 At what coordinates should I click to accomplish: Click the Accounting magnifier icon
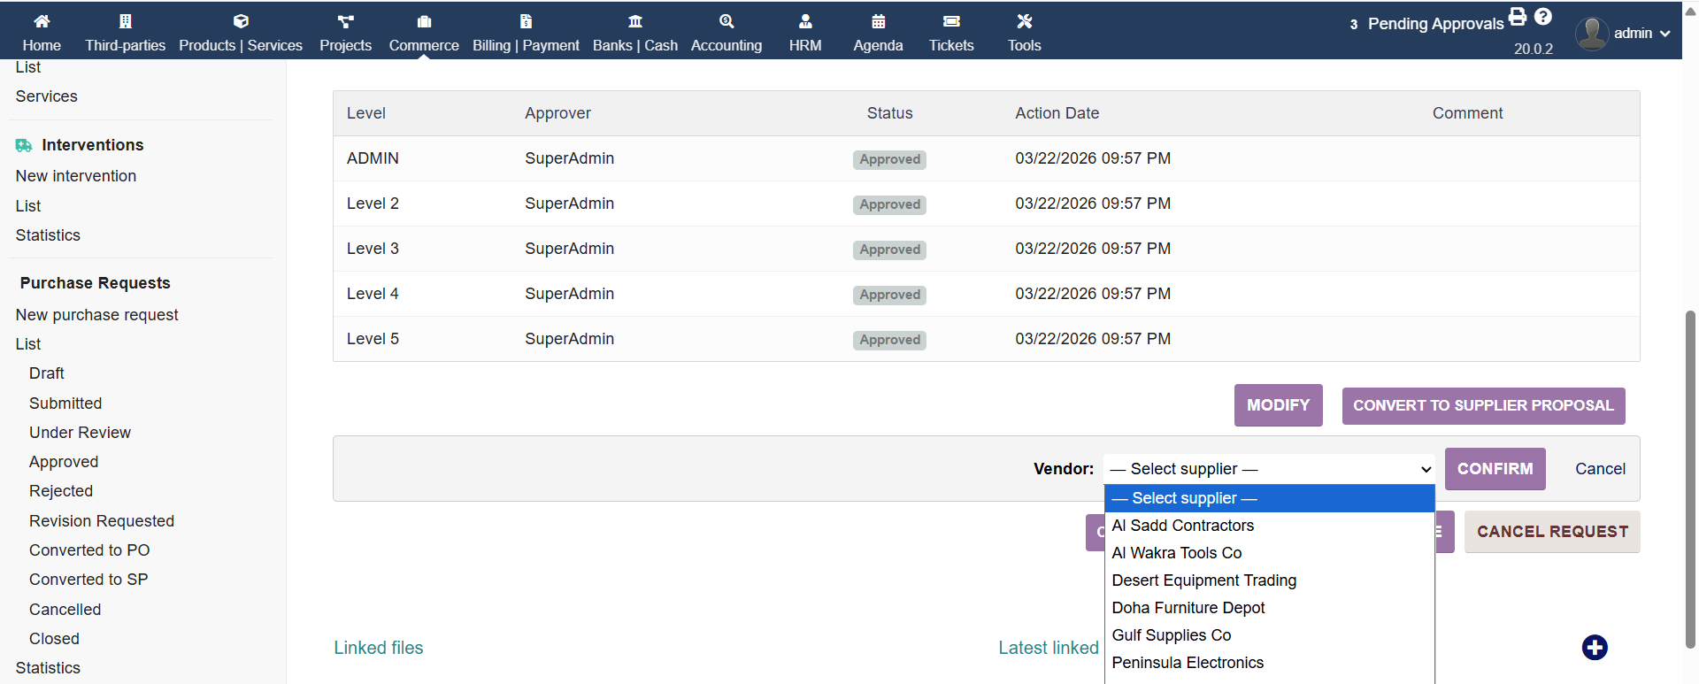pyautogui.click(x=726, y=21)
